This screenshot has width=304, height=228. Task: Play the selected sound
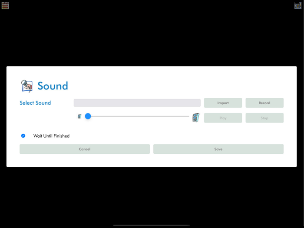point(223,118)
